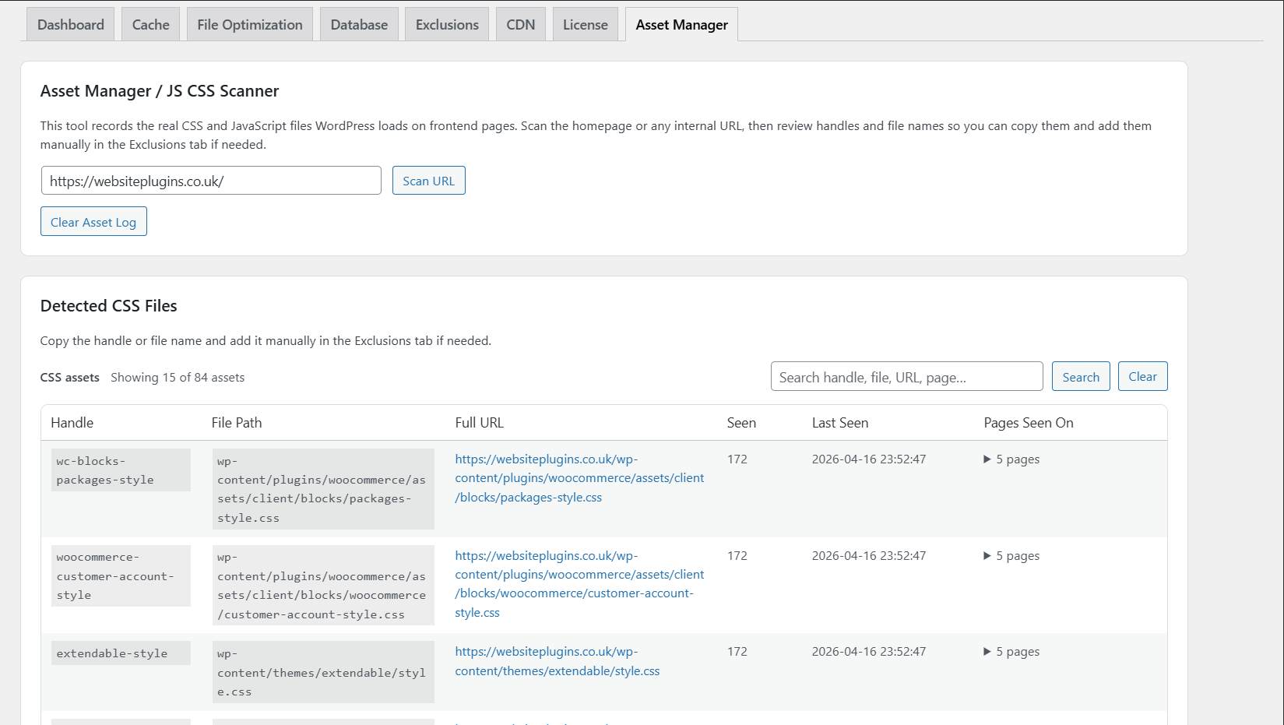
Task: Switch to the Dashboard tab
Action: [x=70, y=24]
